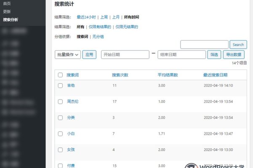Check the 付费 row checkbox
This screenshot has width=253, height=168.
coord(60,165)
